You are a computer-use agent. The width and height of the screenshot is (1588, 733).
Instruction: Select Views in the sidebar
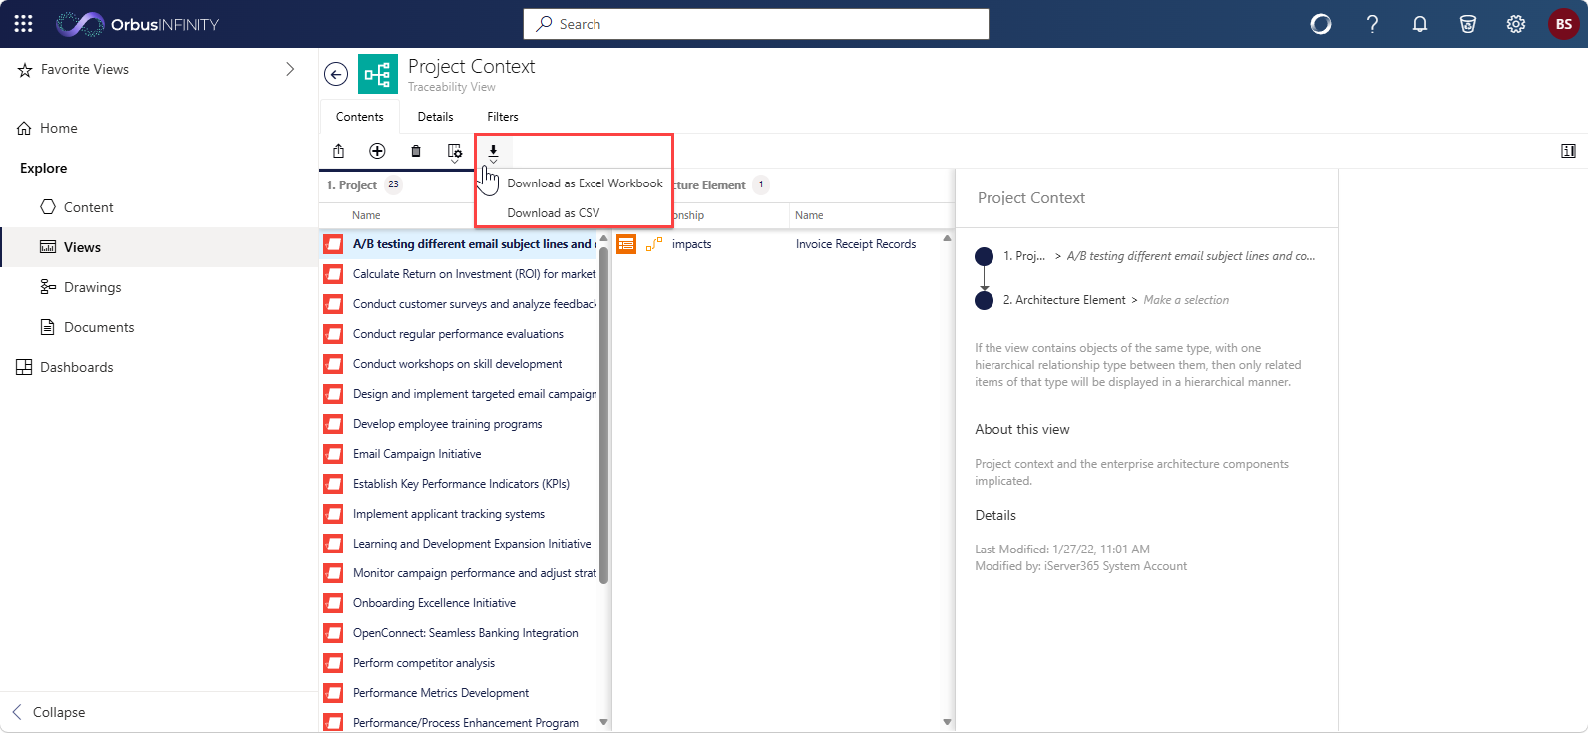[159, 247]
